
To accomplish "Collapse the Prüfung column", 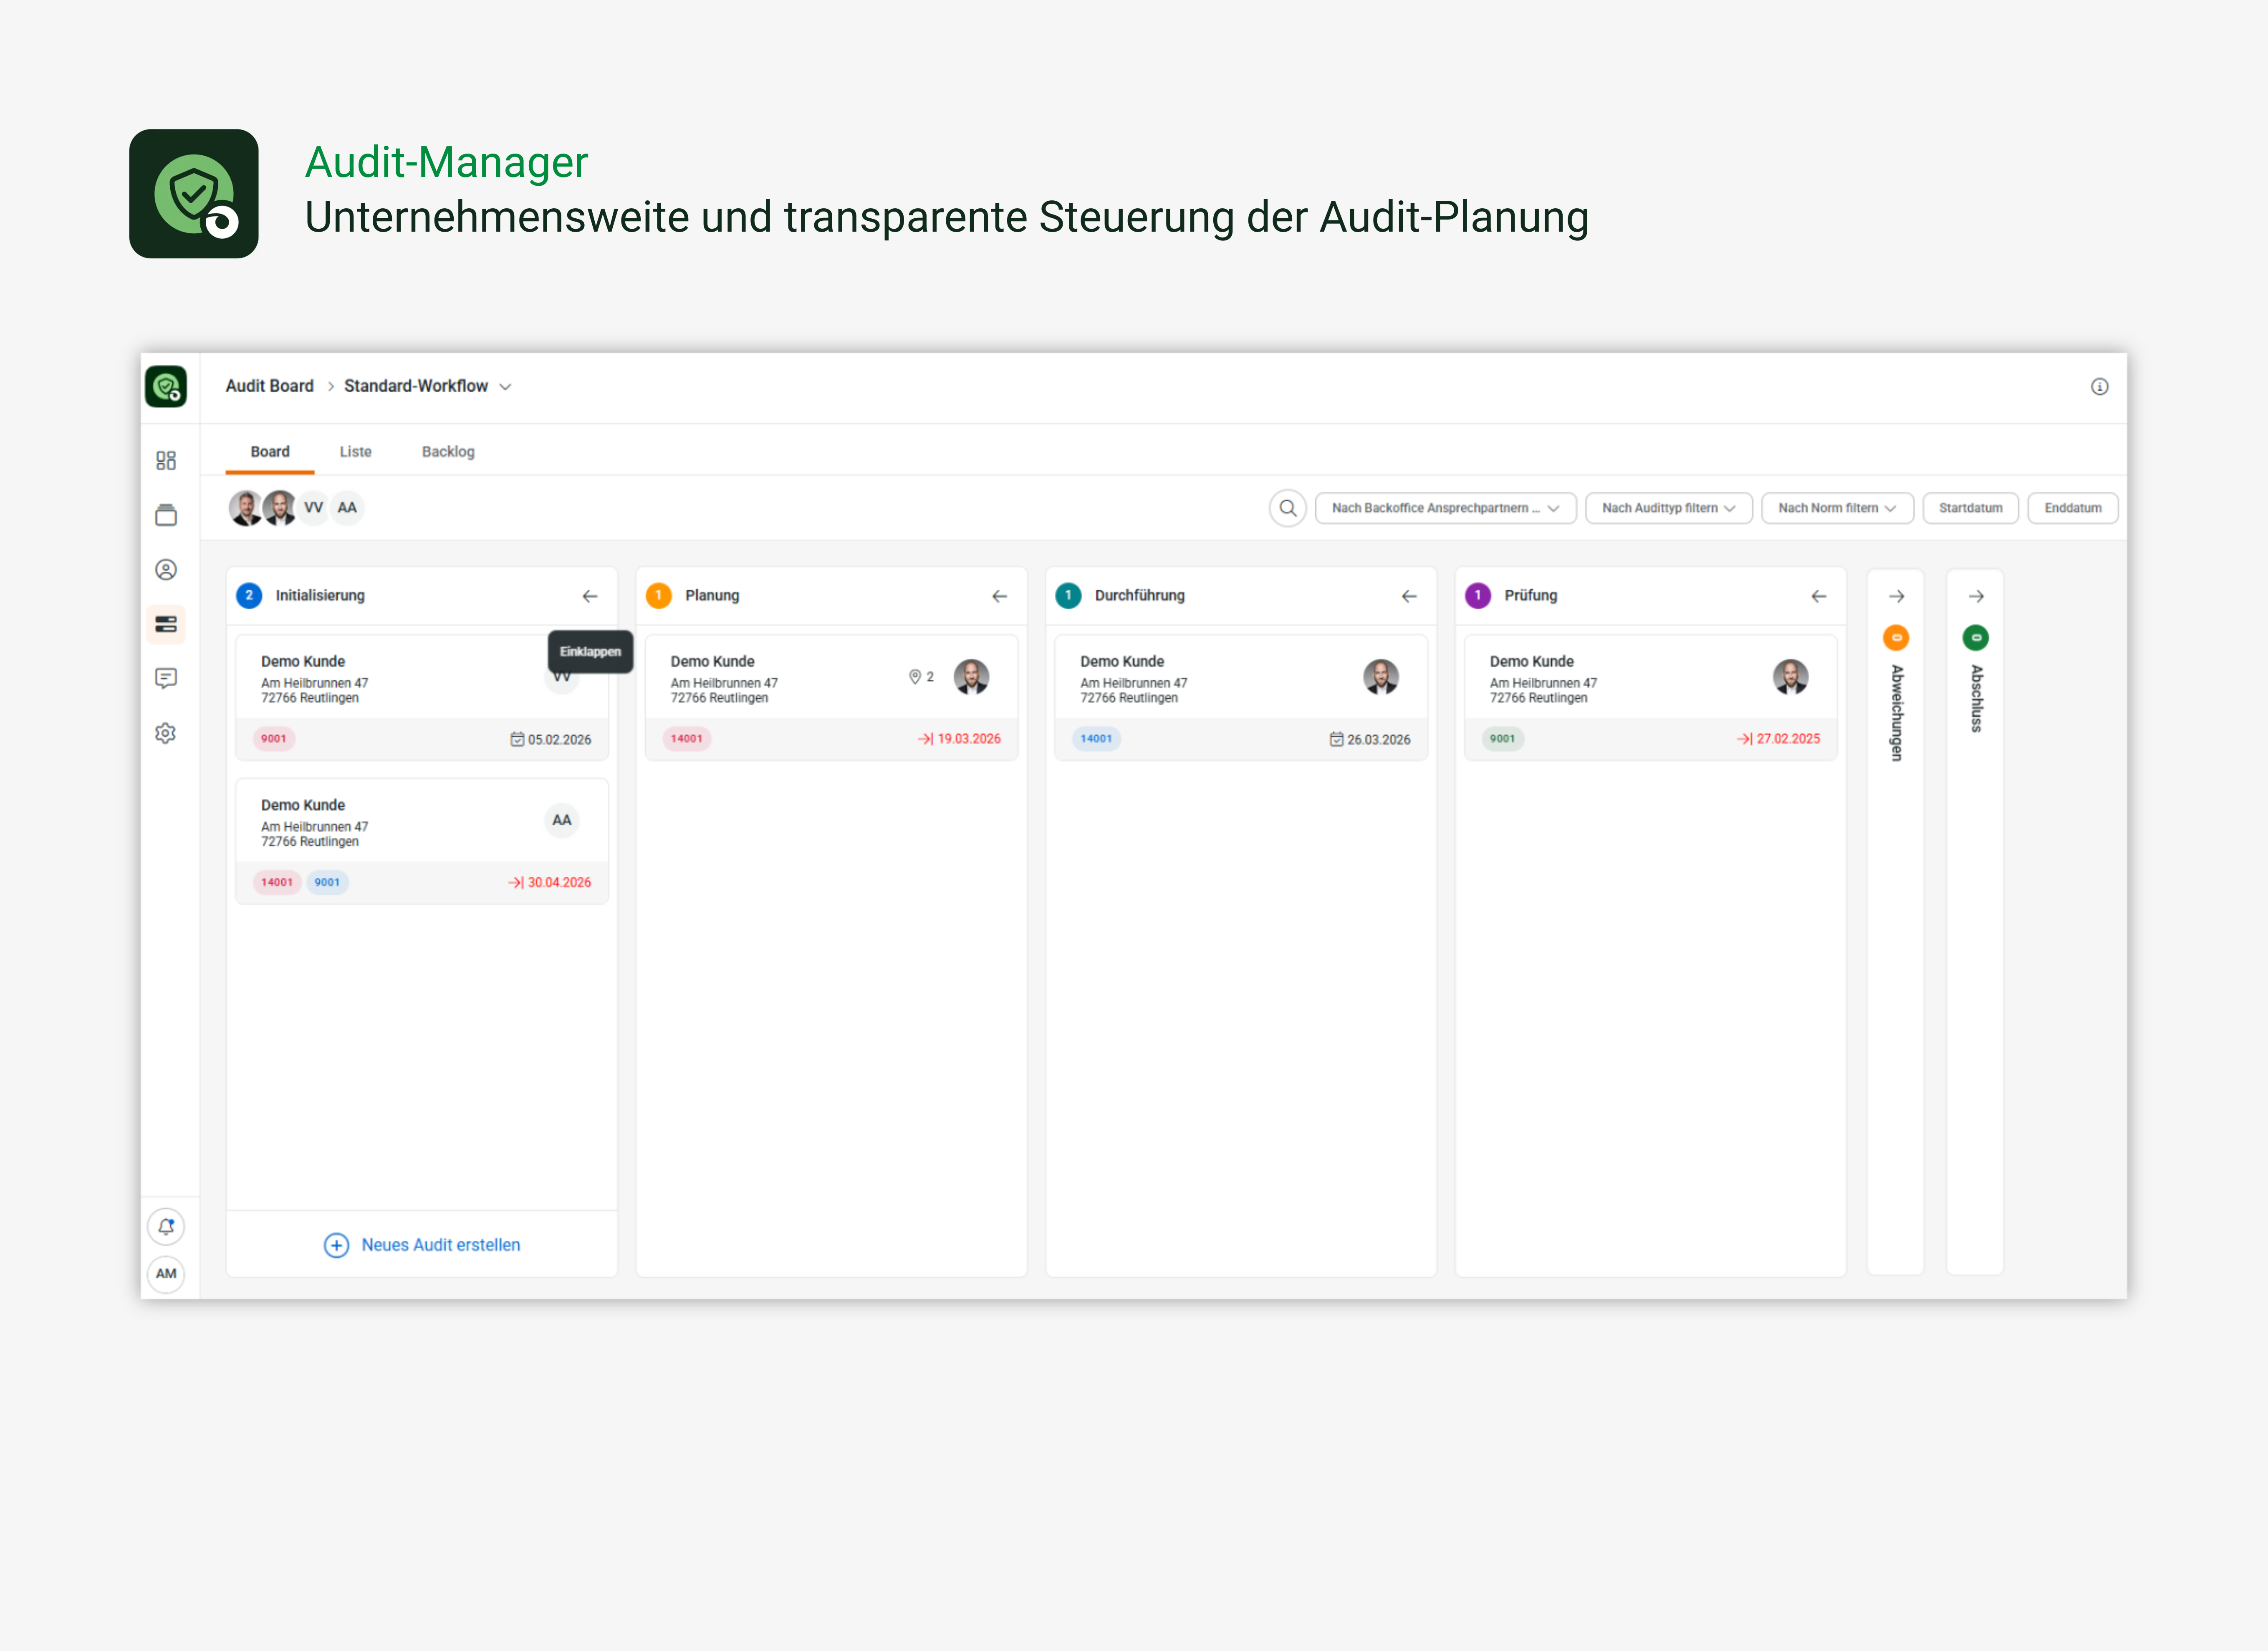I will [1818, 596].
